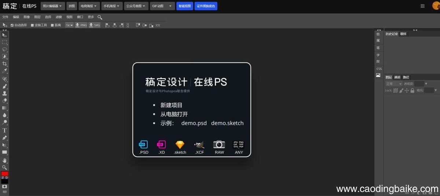Select the Type tool

pyautogui.click(x=5, y=130)
